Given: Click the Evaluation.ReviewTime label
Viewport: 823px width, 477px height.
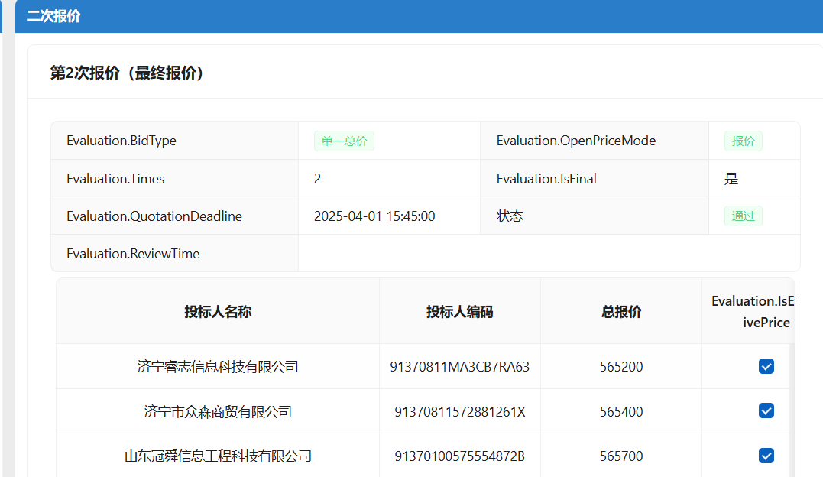Looking at the screenshot, I should (133, 254).
